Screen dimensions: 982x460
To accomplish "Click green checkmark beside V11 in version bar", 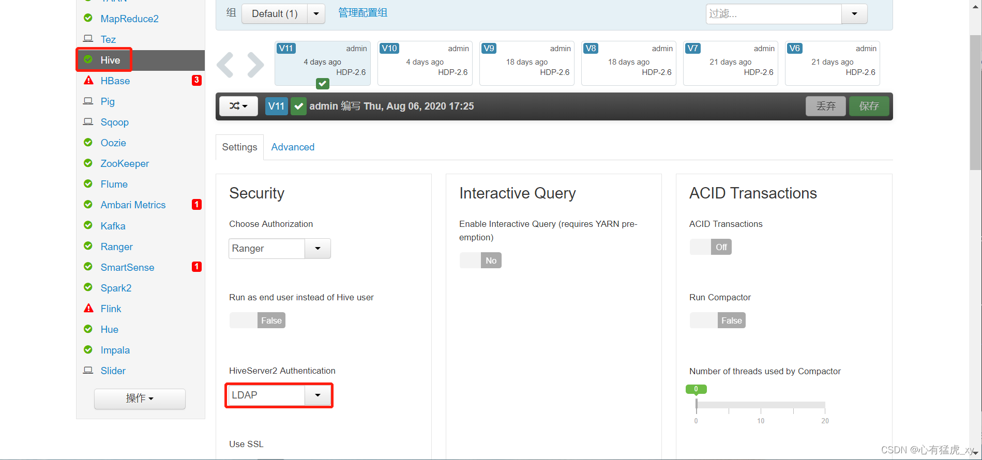I will pyautogui.click(x=298, y=106).
